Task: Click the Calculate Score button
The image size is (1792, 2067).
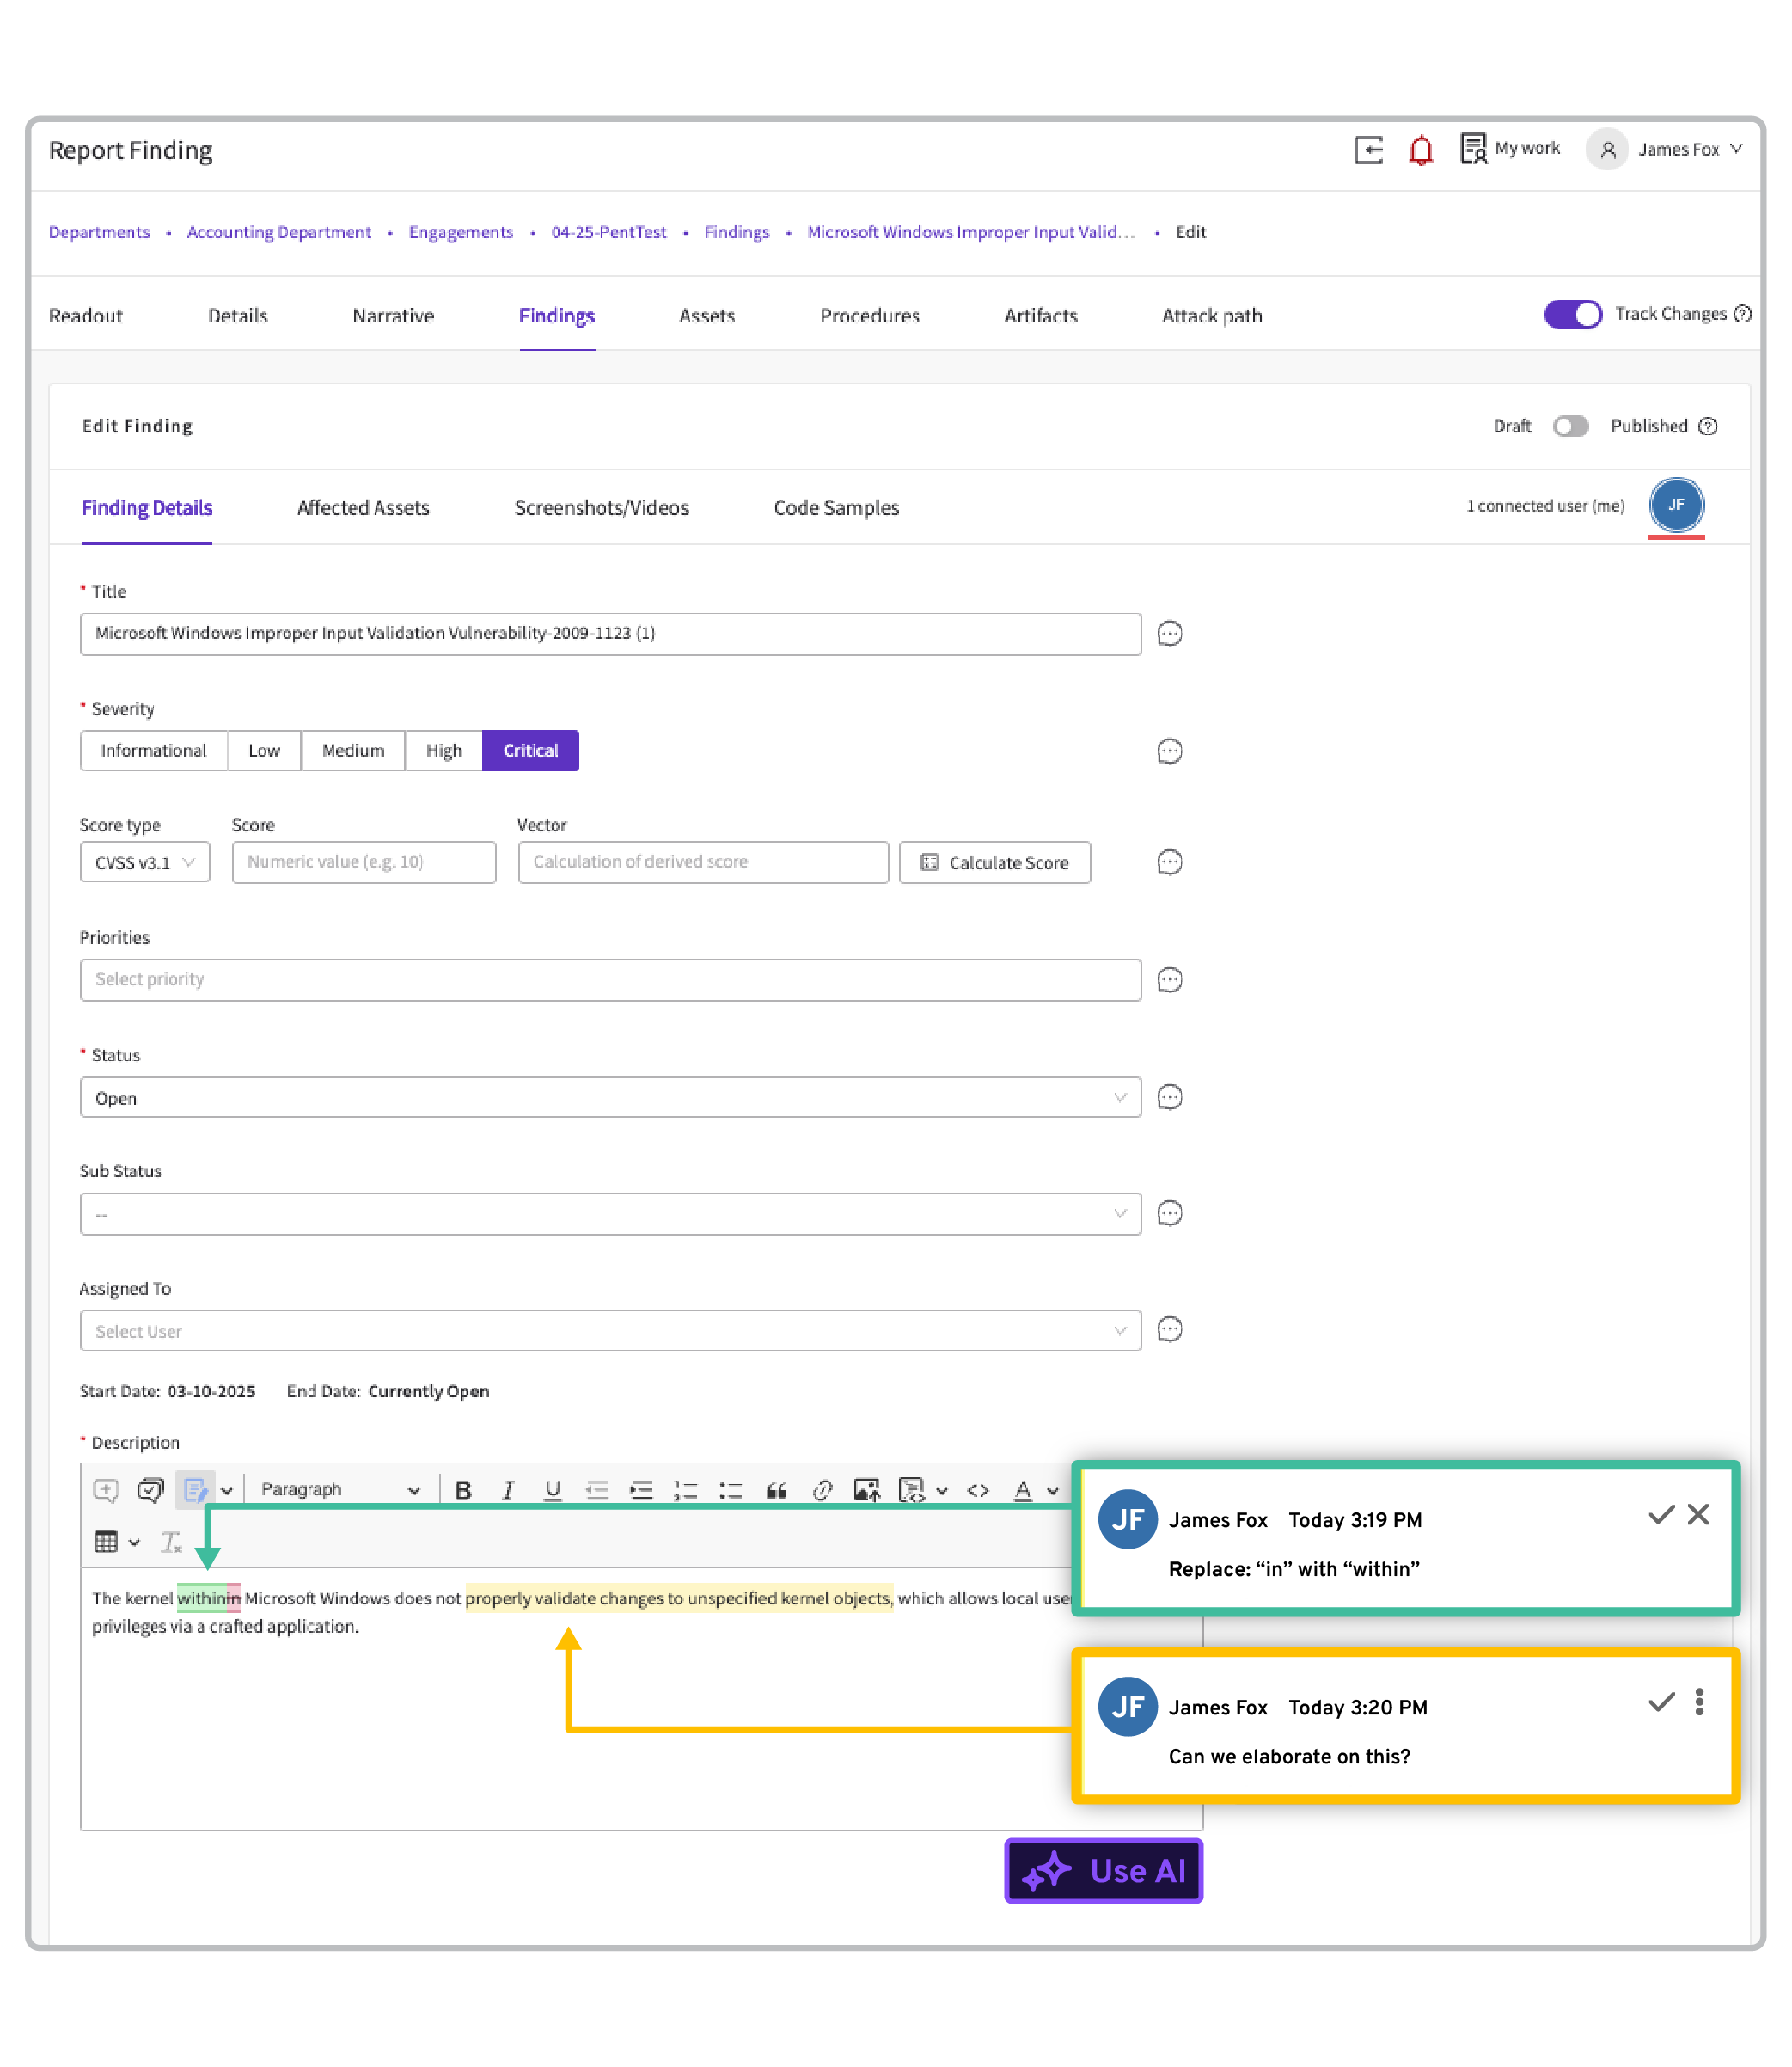Action: point(994,862)
